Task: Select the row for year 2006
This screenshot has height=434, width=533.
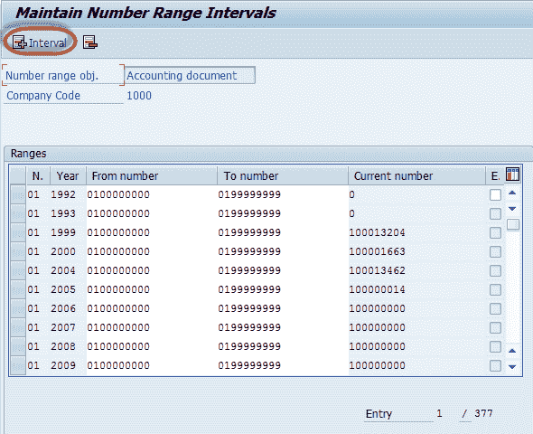Action: (x=18, y=309)
